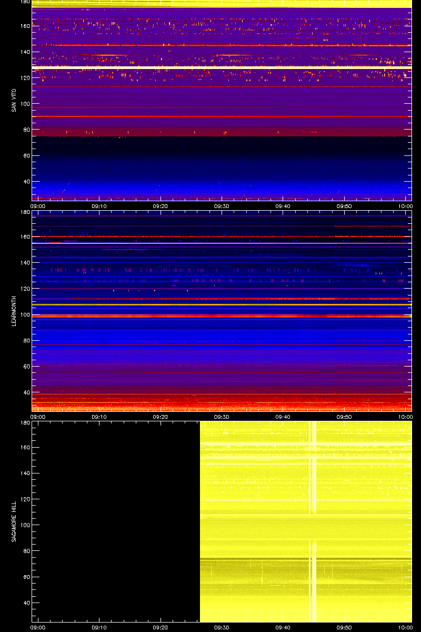The image size is (421, 632).
Task: Select the 09:20 tick under San Vito panel
Action: coord(161,206)
